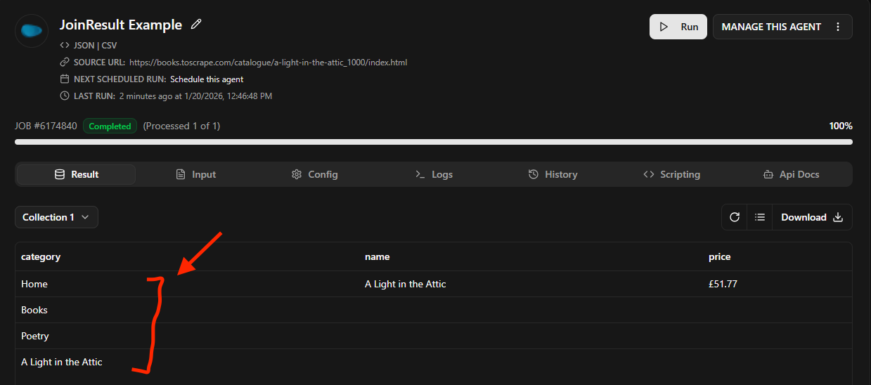871x385 pixels.
Task: Open the Config tab
Action: tap(314, 174)
